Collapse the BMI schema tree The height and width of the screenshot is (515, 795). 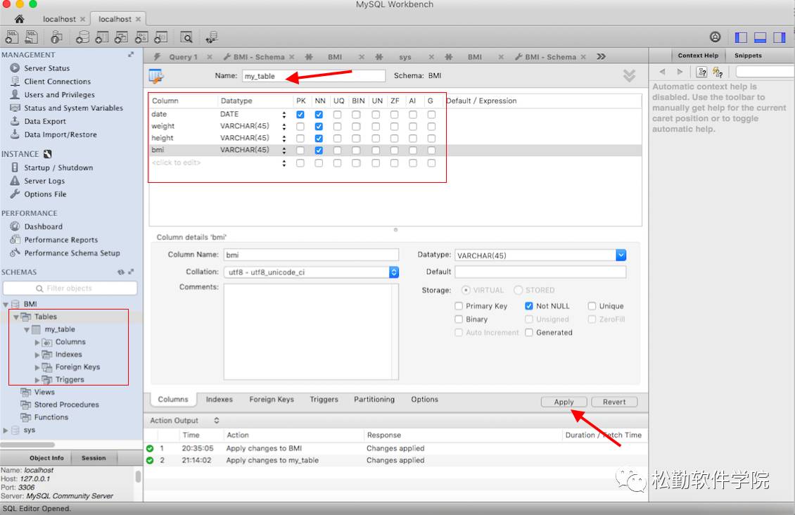(6, 305)
